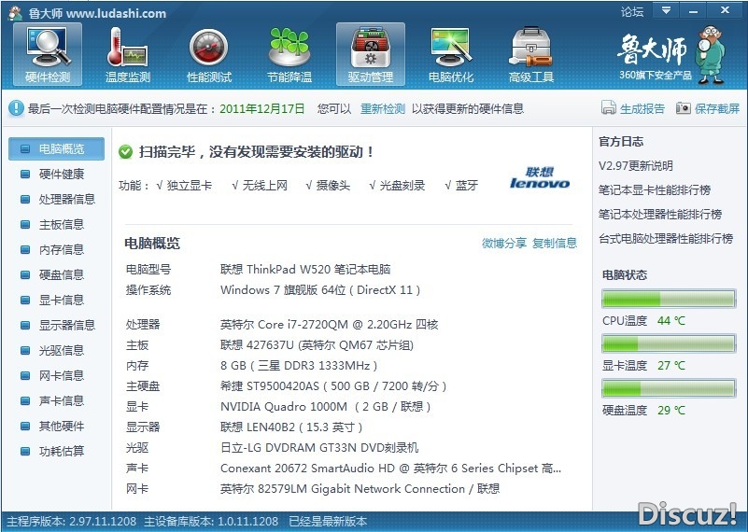Click the 29 ℃ hard disk temperature value
This screenshot has height=532, width=748.
pos(671,411)
